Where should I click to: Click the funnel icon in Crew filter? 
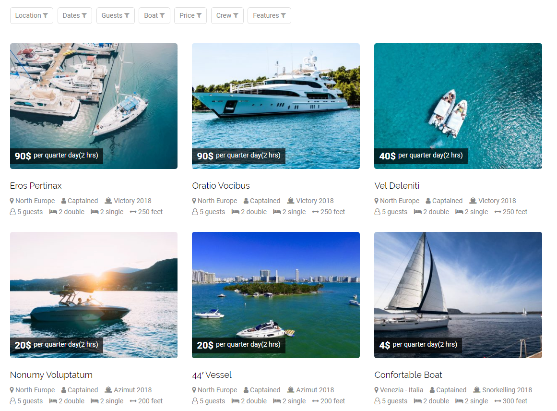[x=236, y=16]
